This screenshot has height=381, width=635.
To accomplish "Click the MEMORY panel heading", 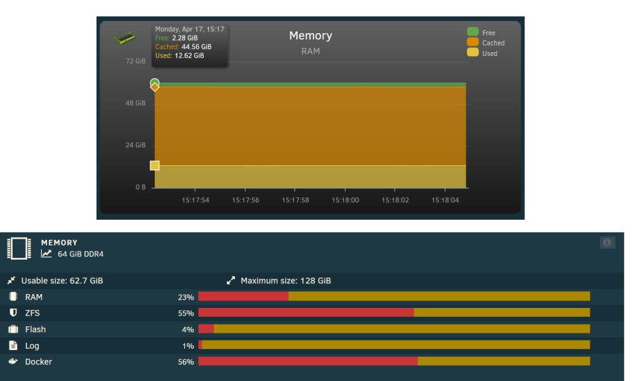I will point(59,243).
